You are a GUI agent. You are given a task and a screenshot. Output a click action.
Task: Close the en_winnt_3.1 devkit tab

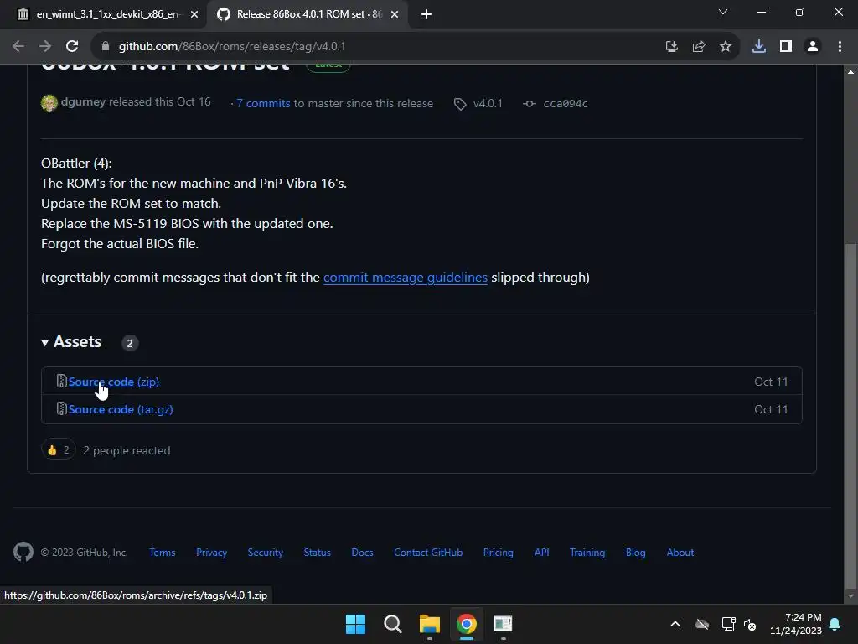point(194,15)
